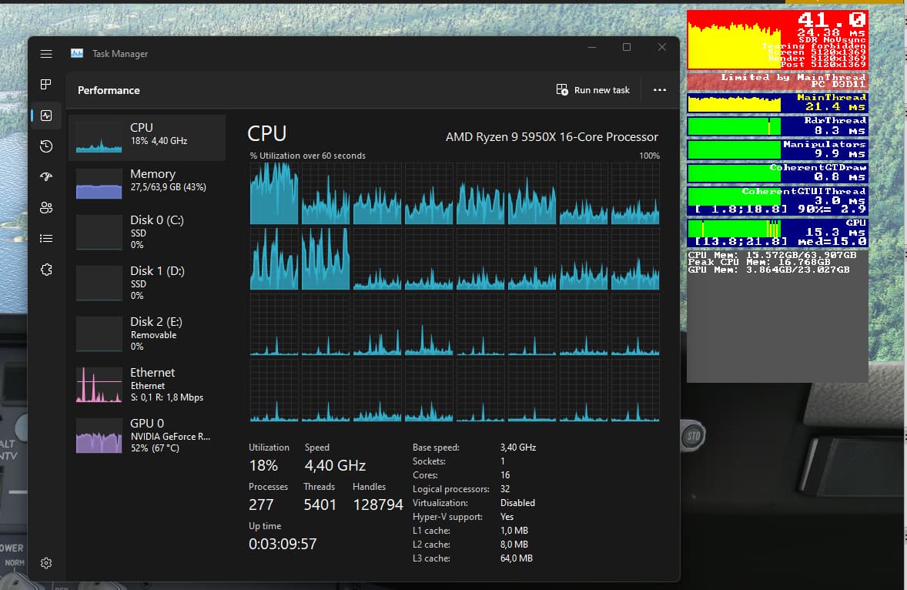Open the App history page icon
This screenshot has width=907, height=590.
click(x=46, y=146)
